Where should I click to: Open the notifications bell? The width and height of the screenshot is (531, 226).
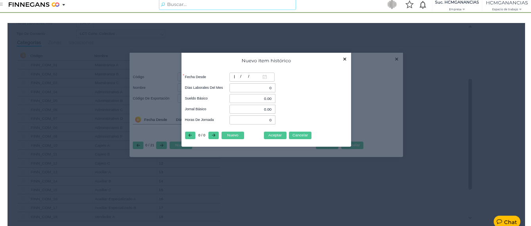coord(423,5)
